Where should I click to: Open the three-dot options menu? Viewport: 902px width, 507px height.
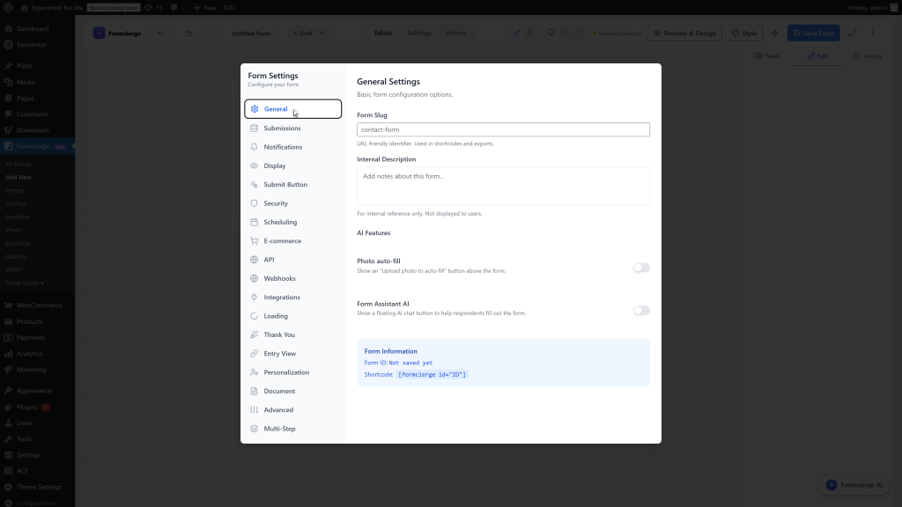tap(872, 32)
